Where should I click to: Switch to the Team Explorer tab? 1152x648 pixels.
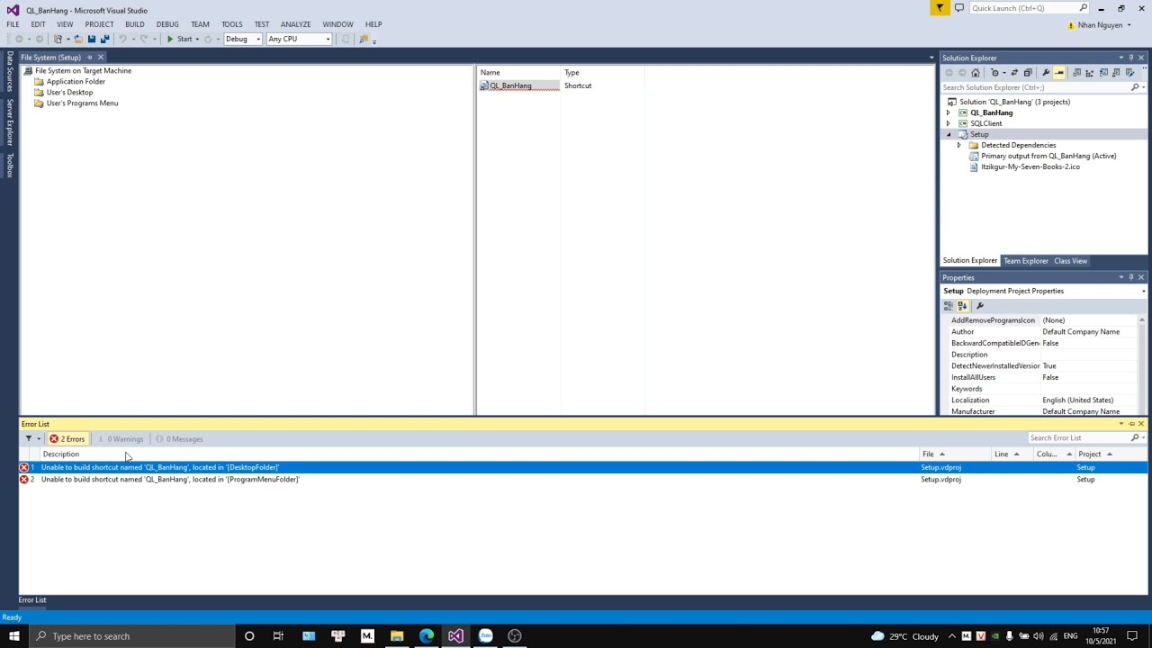(x=1026, y=261)
